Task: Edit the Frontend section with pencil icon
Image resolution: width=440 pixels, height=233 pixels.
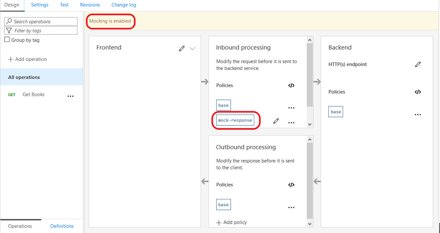Action: click(182, 49)
